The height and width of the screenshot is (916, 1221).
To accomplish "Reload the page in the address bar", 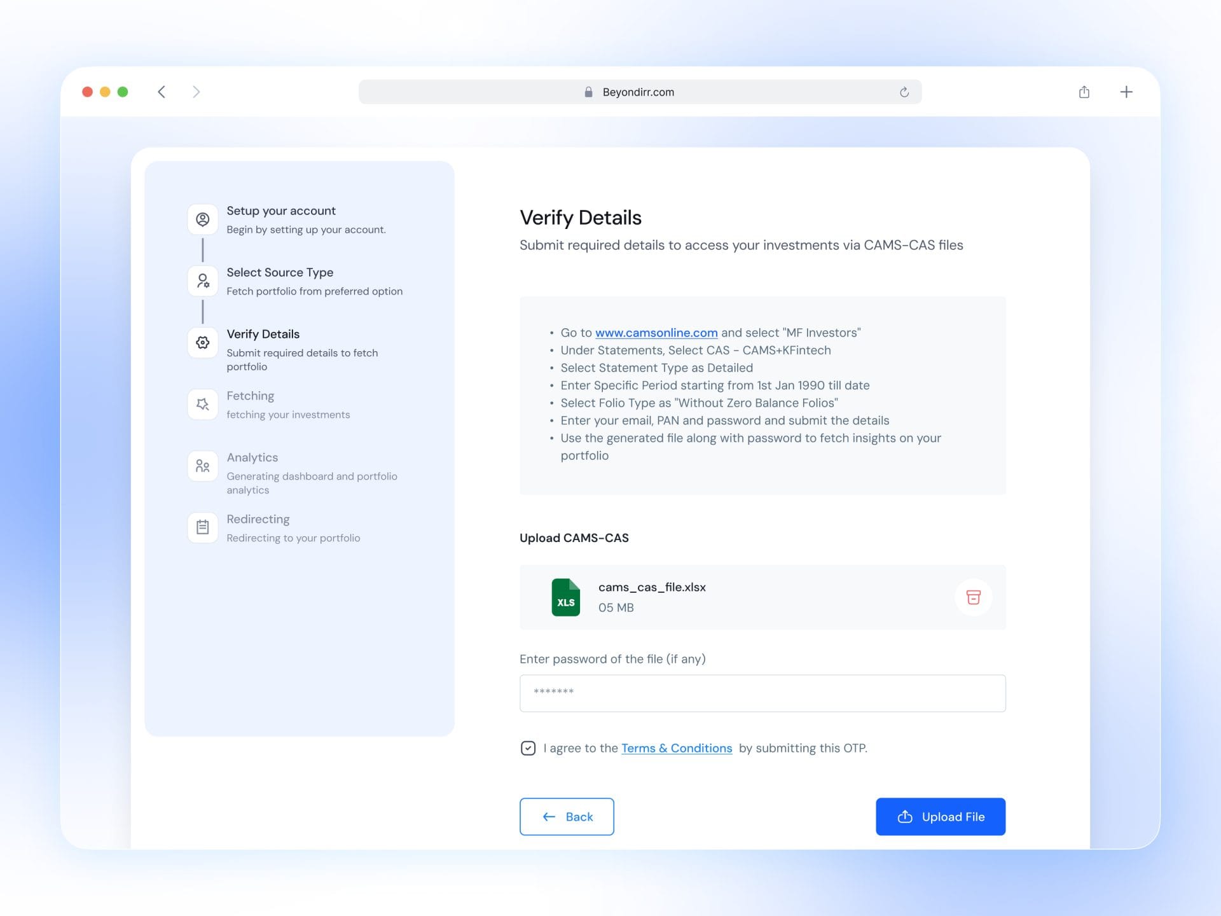I will 904,92.
